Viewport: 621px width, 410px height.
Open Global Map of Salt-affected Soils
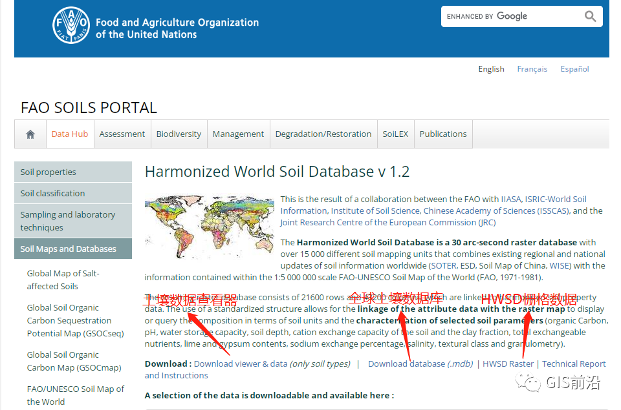pyautogui.click(x=63, y=280)
